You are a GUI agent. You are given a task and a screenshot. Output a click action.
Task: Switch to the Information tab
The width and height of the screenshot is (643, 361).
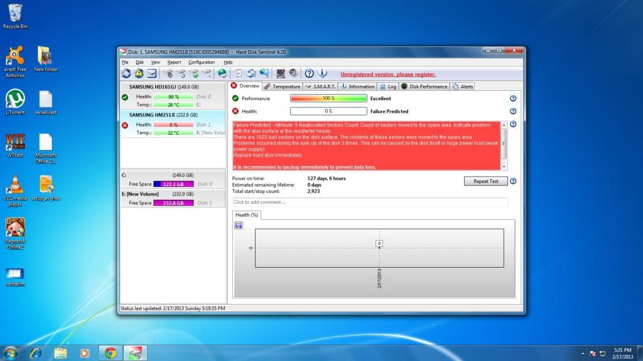pyautogui.click(x=357, y=86)
